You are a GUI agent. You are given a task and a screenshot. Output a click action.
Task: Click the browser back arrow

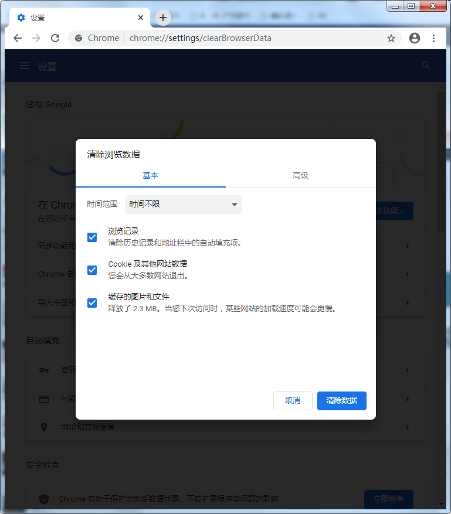(x=18, y=38)
